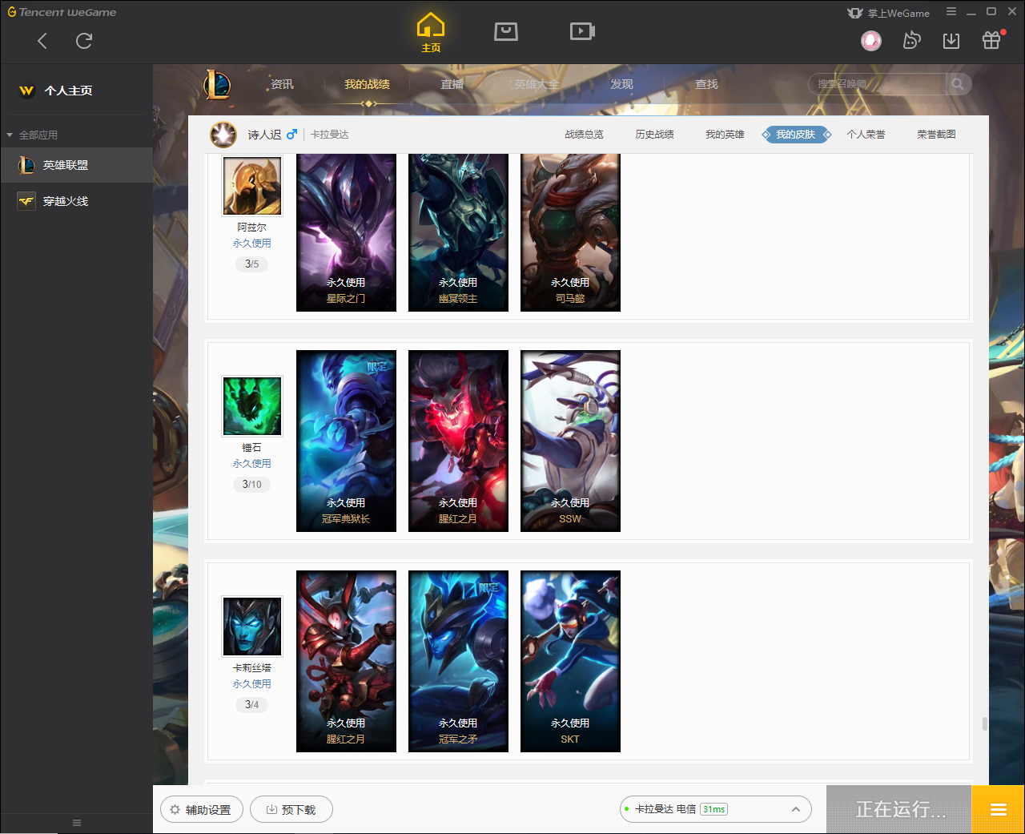Open the SSW skin card
The image size is (1025, 834).
pos(570,441)
